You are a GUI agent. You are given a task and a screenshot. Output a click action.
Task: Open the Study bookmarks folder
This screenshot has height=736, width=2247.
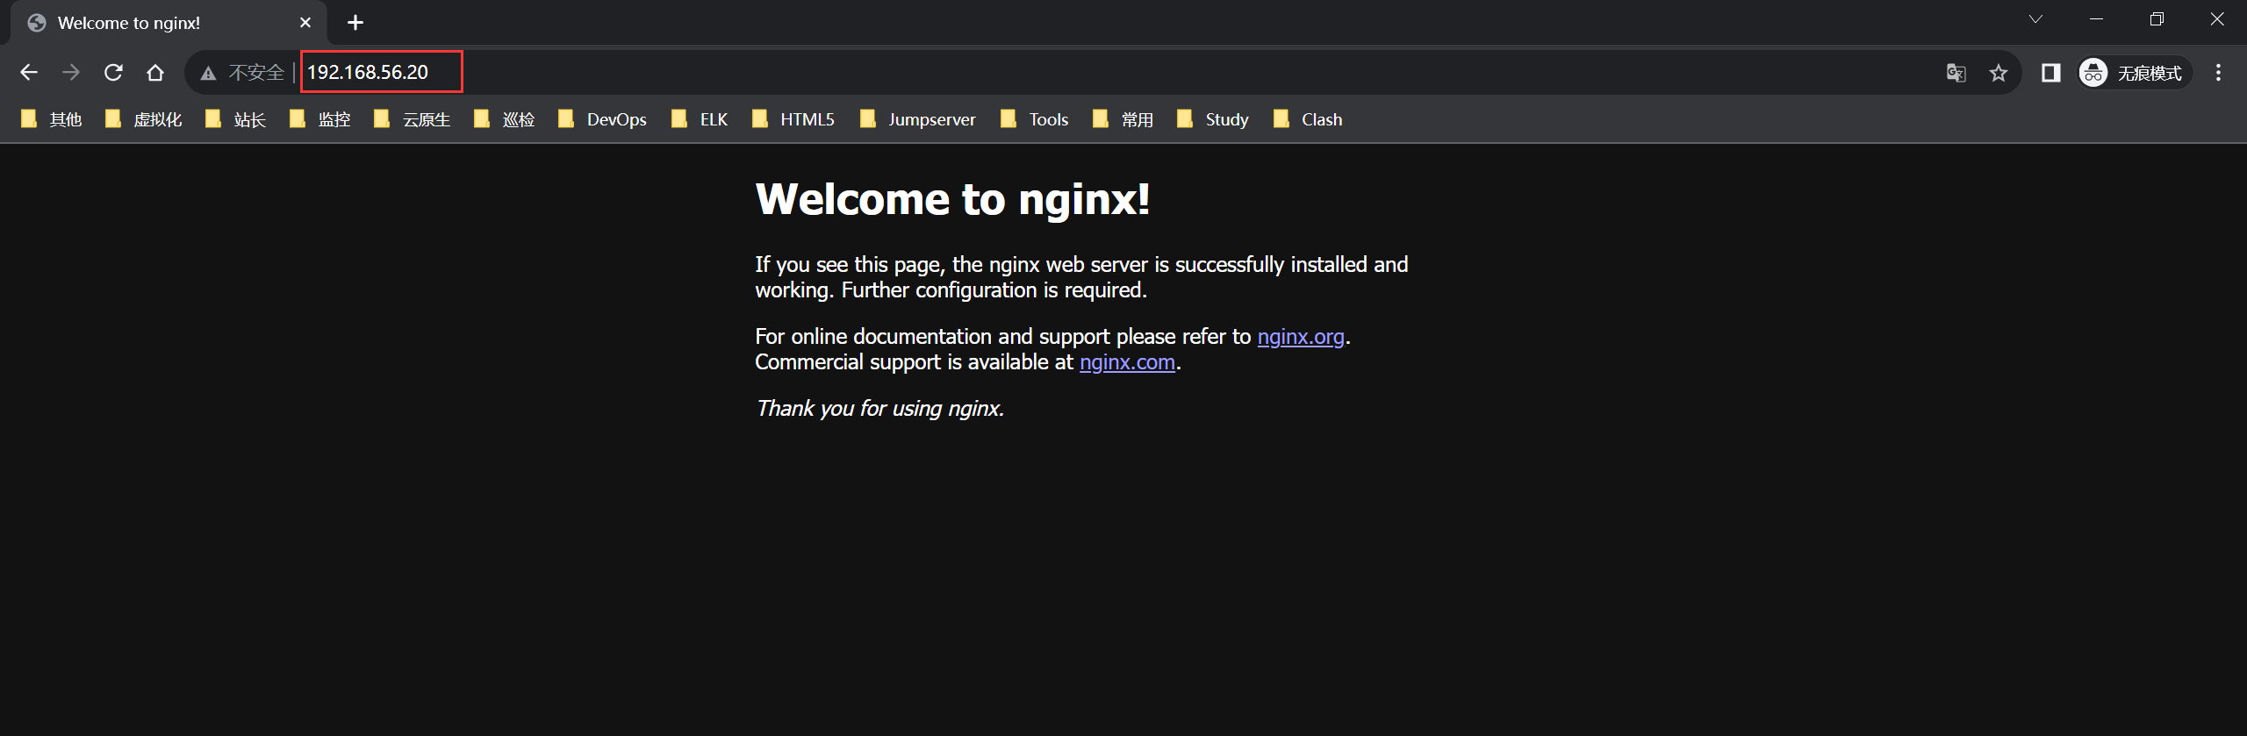pos(1213,119)
